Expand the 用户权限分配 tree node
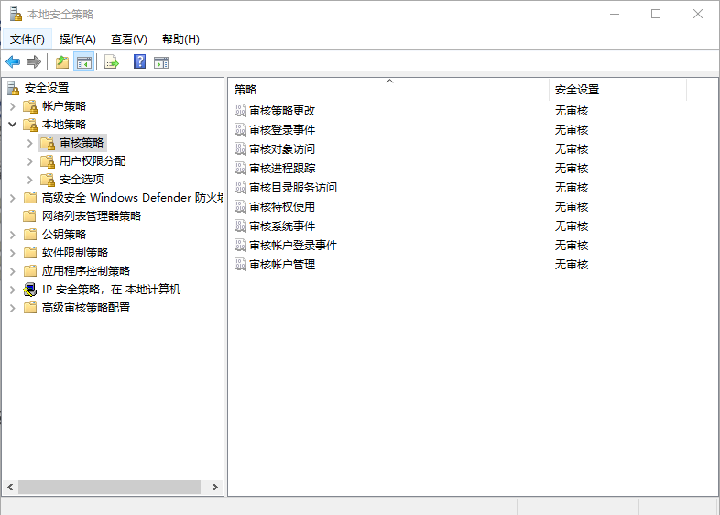 (x=30, y=161)
